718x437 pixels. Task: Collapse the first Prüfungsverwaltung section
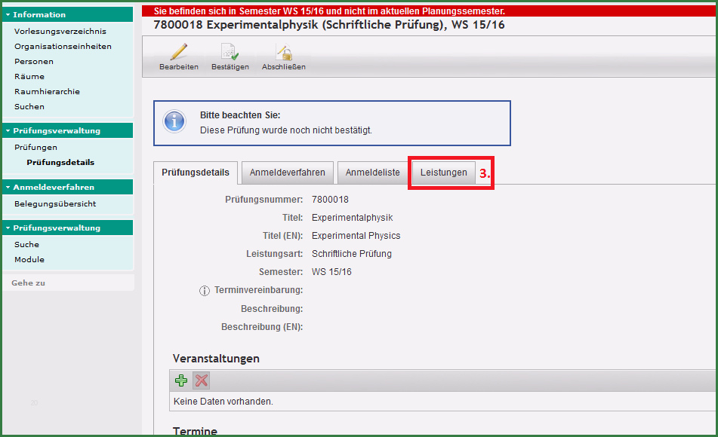8,130
